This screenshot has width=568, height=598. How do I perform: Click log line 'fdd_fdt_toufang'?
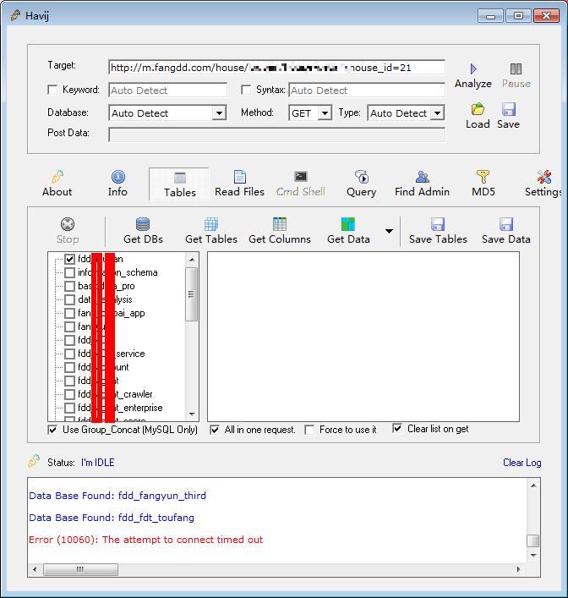pos(112,518)
